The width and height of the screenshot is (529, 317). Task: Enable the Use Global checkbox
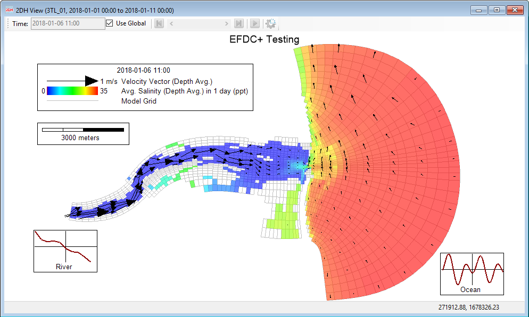(109, 23)
